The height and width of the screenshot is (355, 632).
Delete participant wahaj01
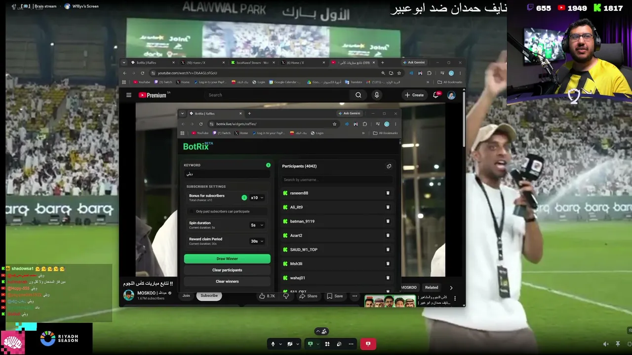388,278
